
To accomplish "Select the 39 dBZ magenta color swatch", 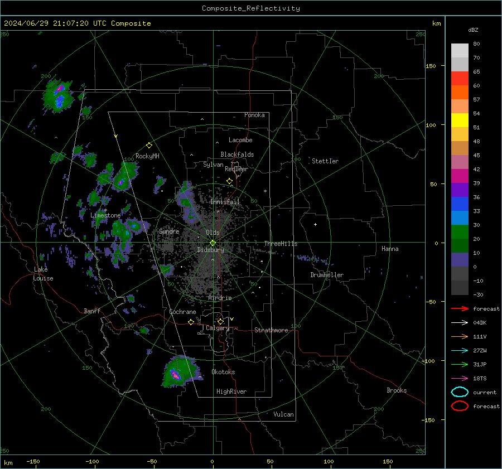I will click(x=460, y=176).
